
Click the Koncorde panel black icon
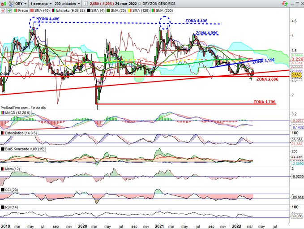3,149
